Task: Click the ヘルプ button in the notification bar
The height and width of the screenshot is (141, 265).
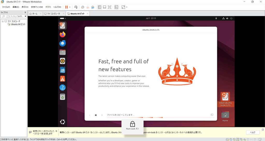Action: point(253,132)
